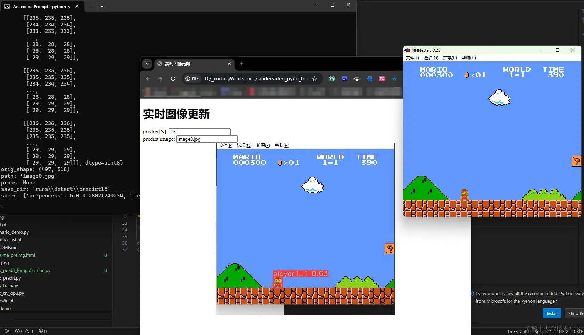The width and height of the screenshot is (584, 335).
Task: Open 选项(O) menu in NNNesterJ window
Action: click(431, 58)
